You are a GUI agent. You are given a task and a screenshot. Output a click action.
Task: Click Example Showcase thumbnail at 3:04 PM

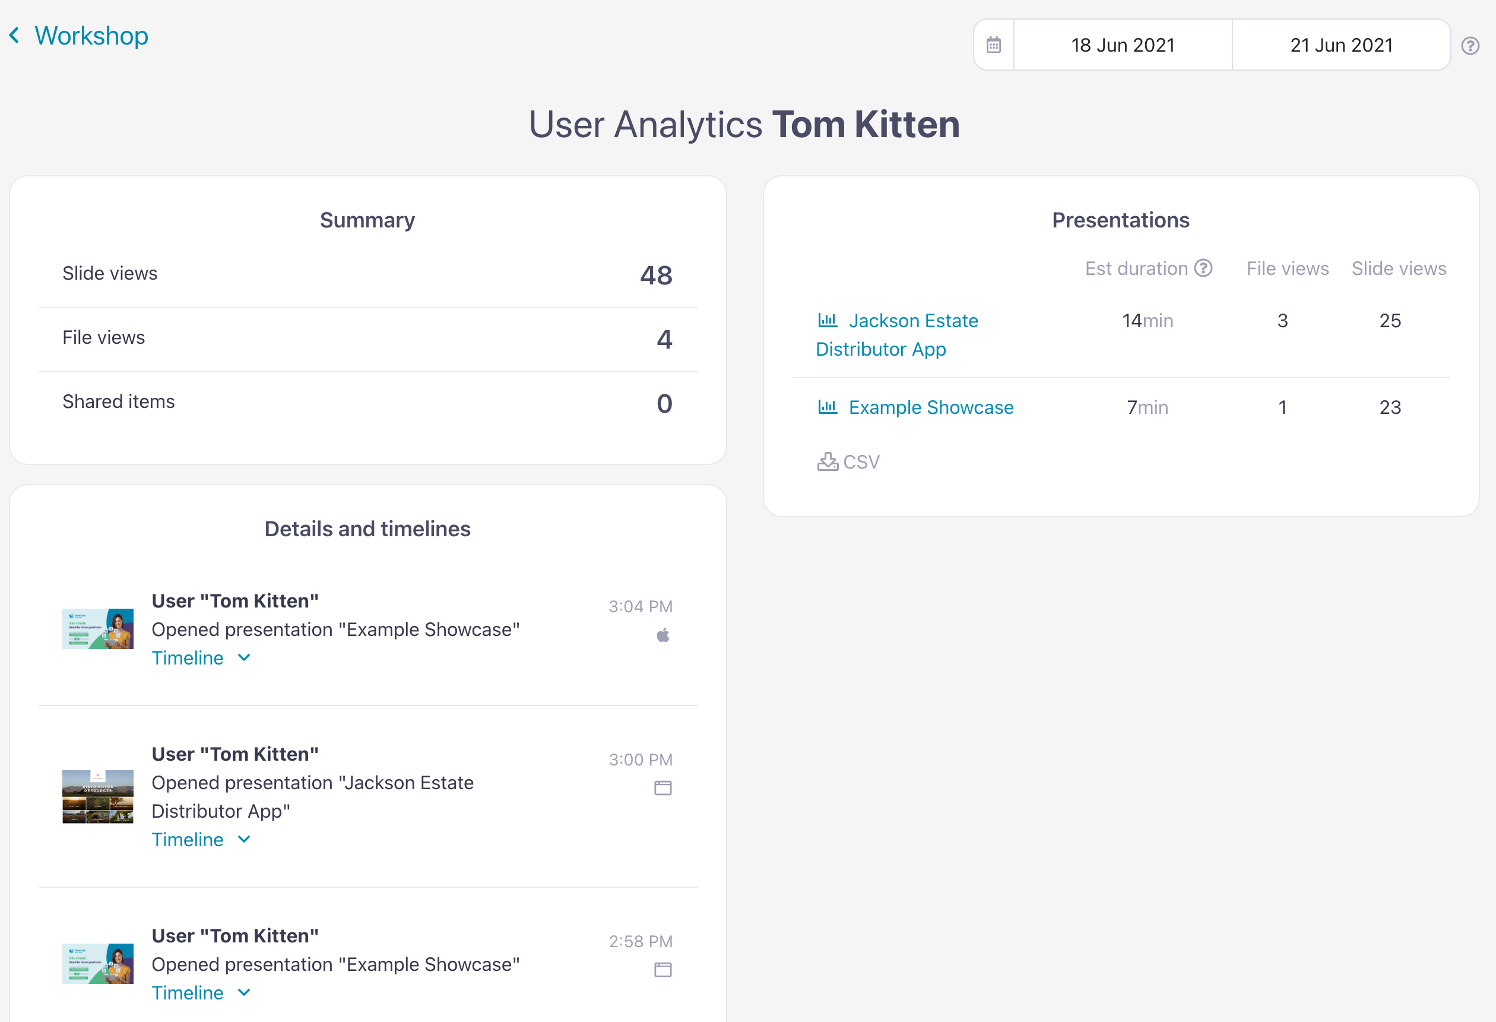[x=98, y=628]
